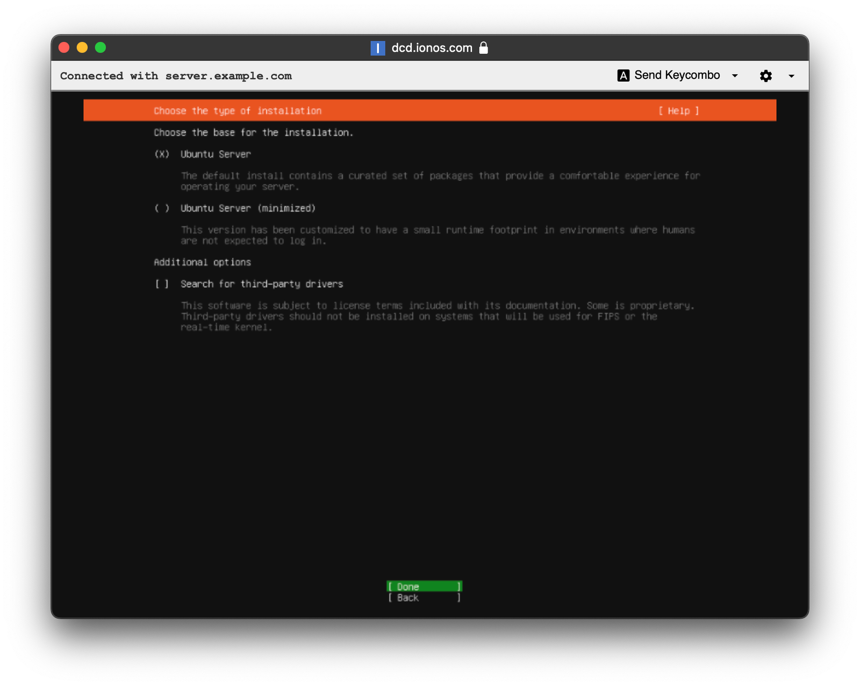The width and height of the screenshot is (860, 686).
Task: Click the 'Additional options' label
Action: click(x=202, y=262)
